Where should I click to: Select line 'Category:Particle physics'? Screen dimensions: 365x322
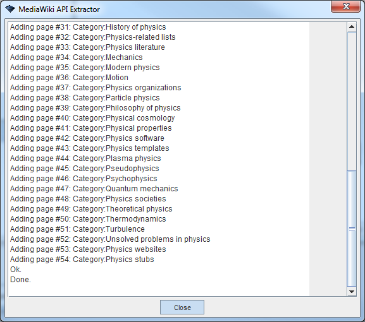point(85,98)
